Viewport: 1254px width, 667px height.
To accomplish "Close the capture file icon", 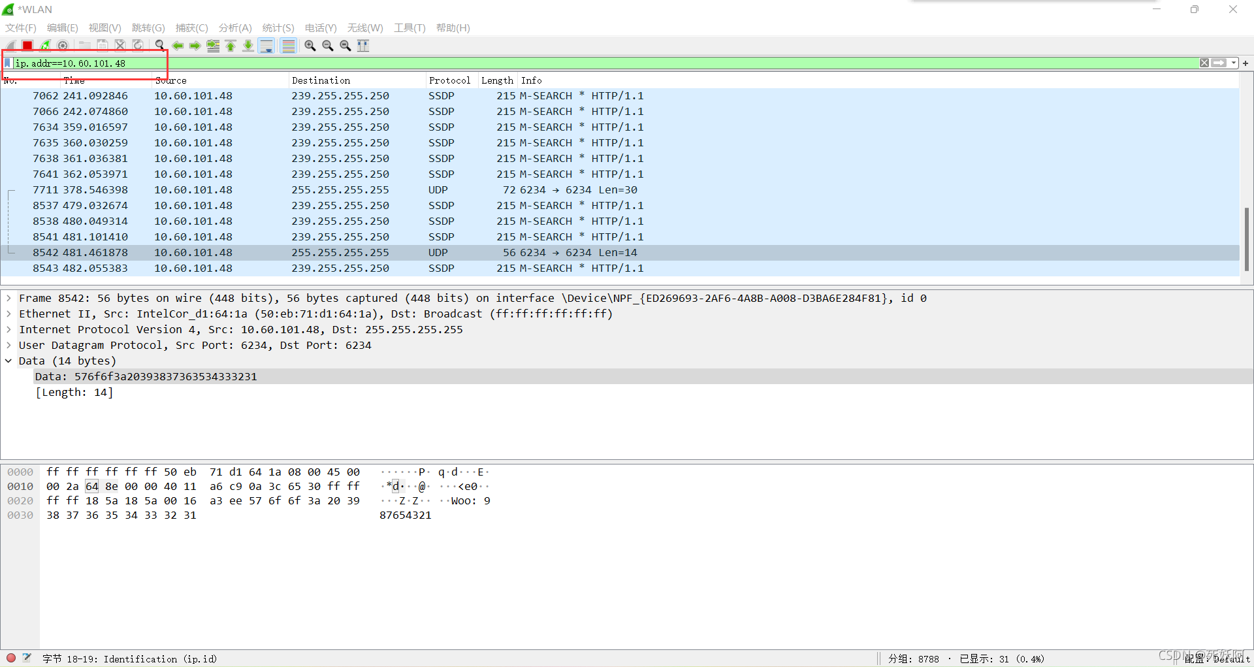I will [x=120, y=45].
